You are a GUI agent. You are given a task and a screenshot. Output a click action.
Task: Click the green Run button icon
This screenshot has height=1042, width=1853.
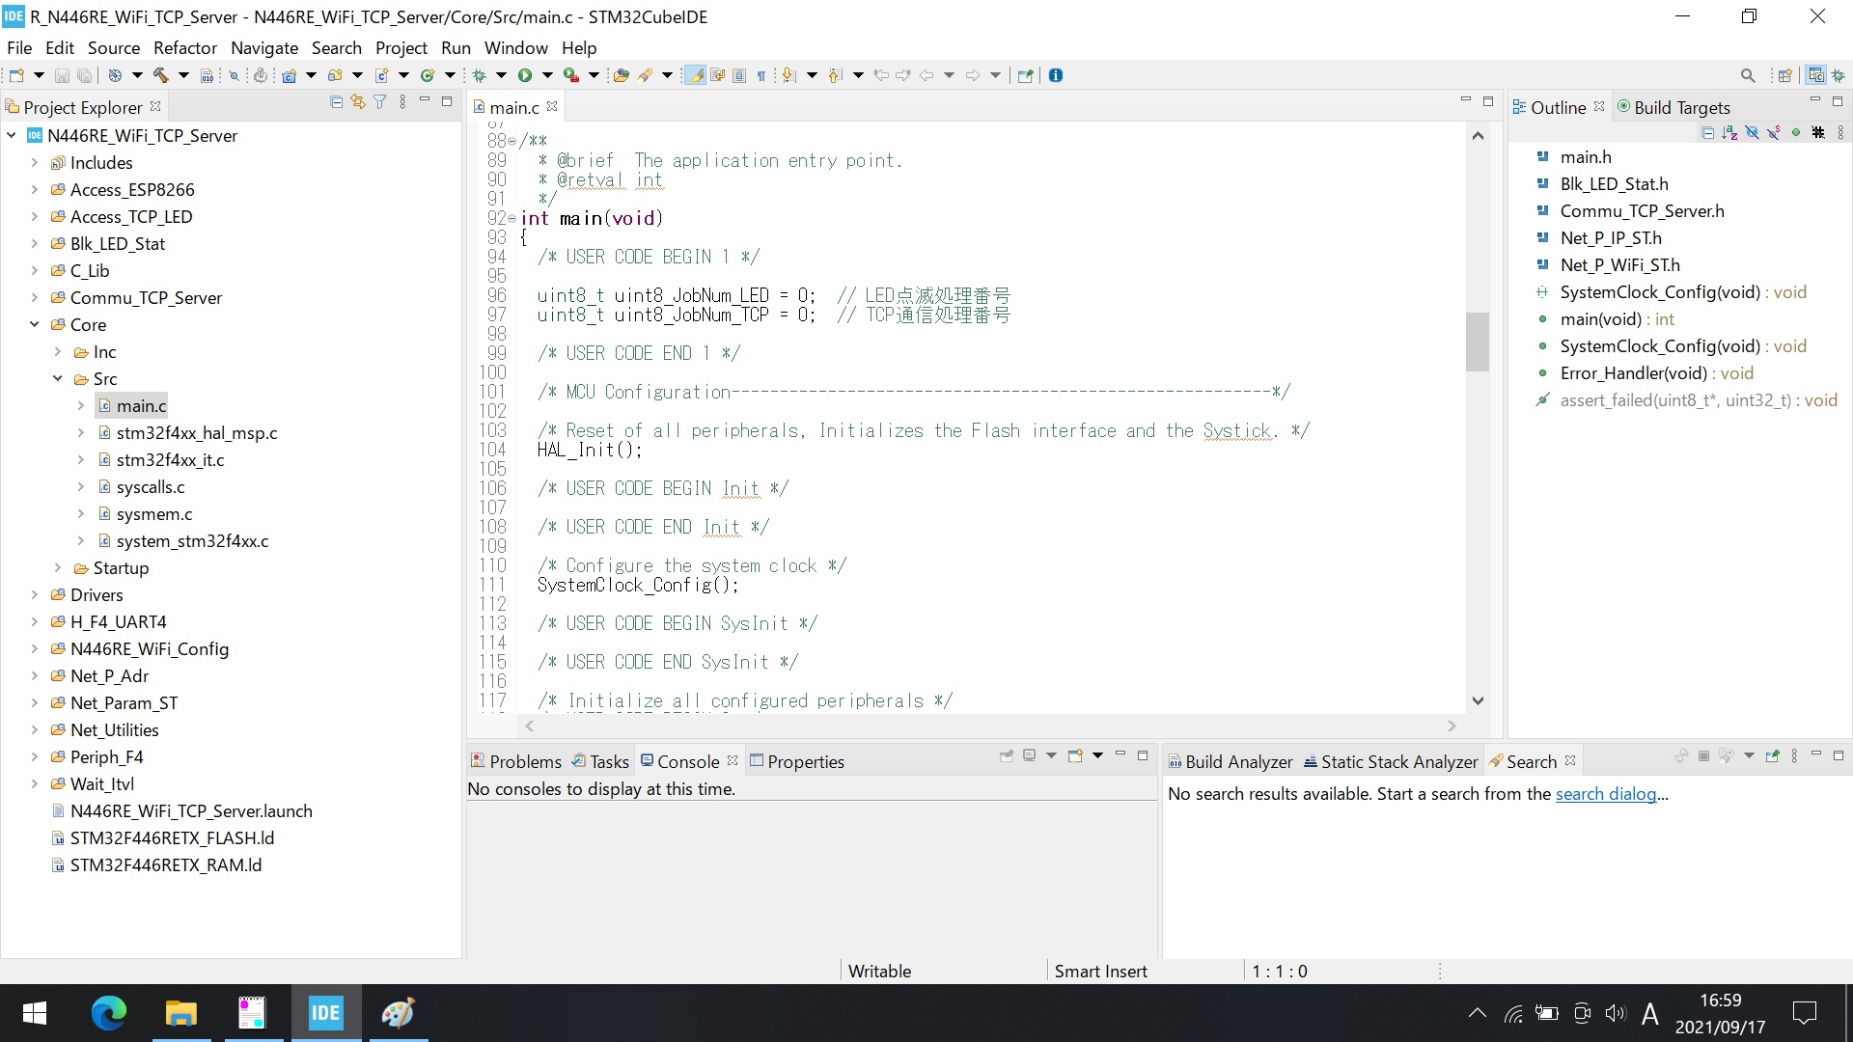click(x=525, y=75)
